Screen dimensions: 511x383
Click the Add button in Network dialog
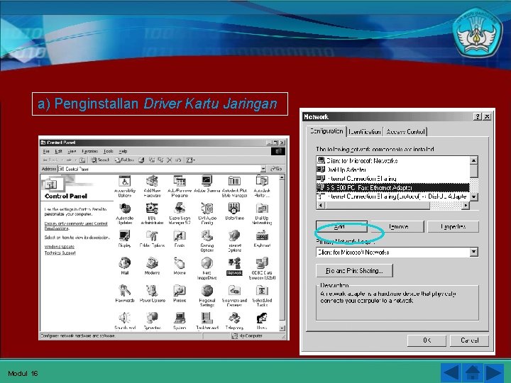click(341, 226)
